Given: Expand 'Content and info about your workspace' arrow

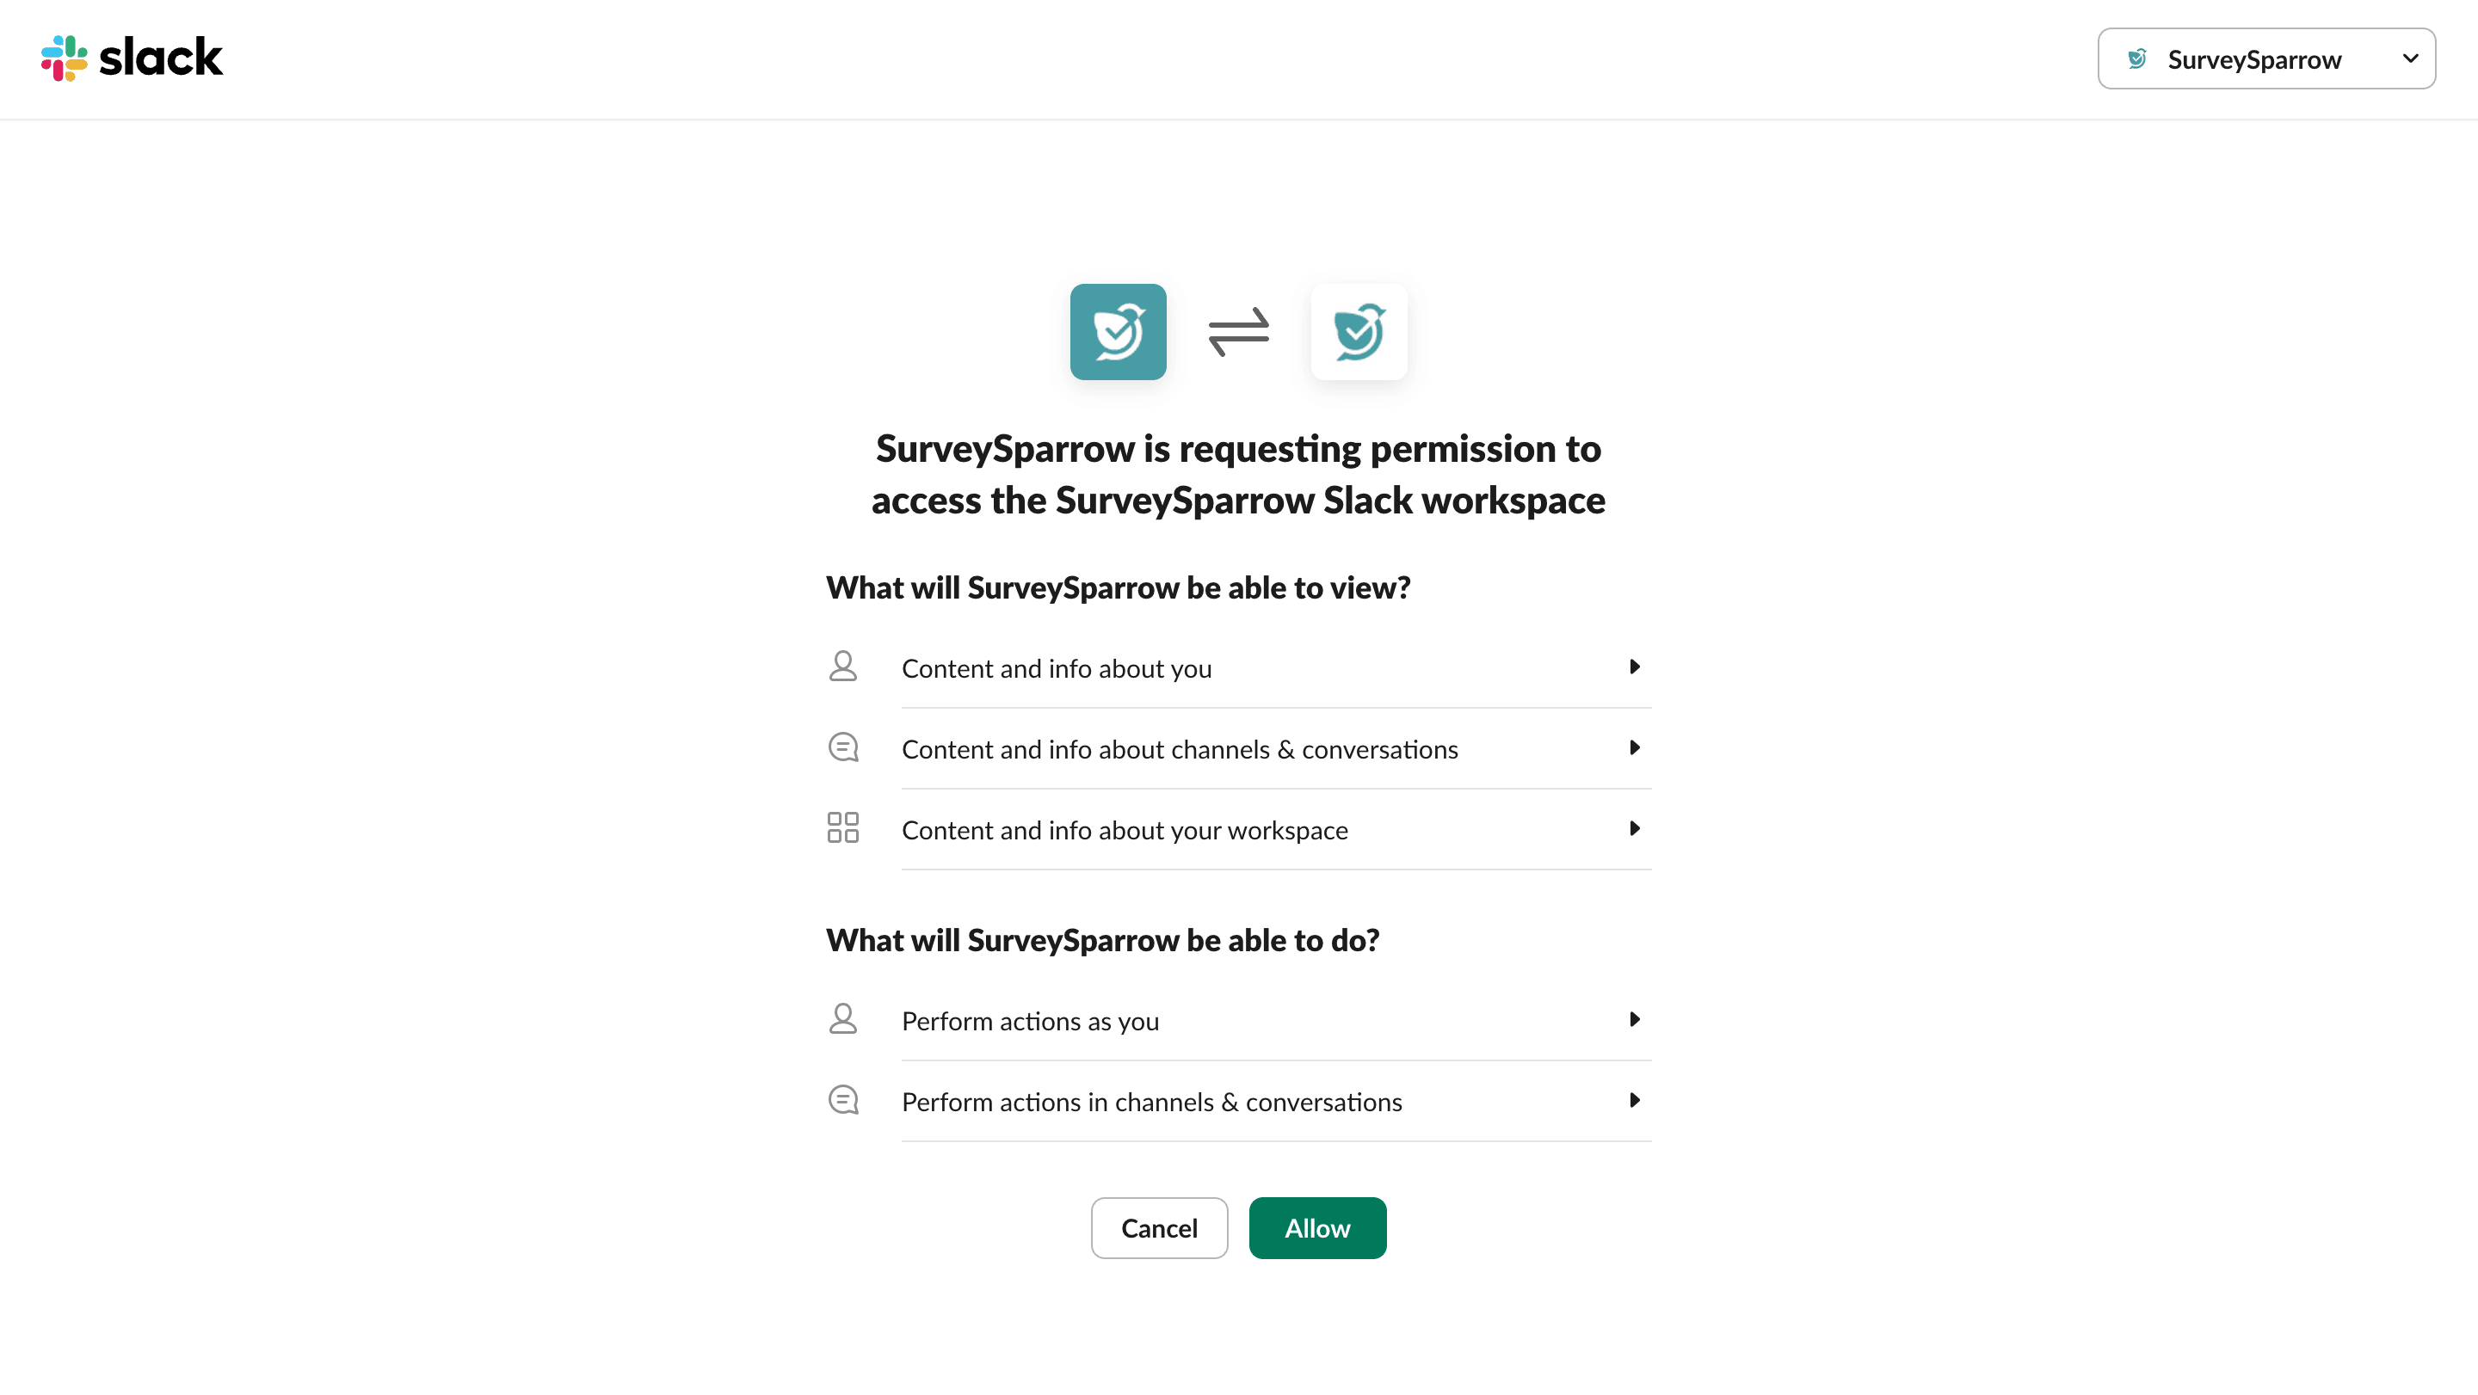Looking at the screenshot, I should click(1635, 827).
